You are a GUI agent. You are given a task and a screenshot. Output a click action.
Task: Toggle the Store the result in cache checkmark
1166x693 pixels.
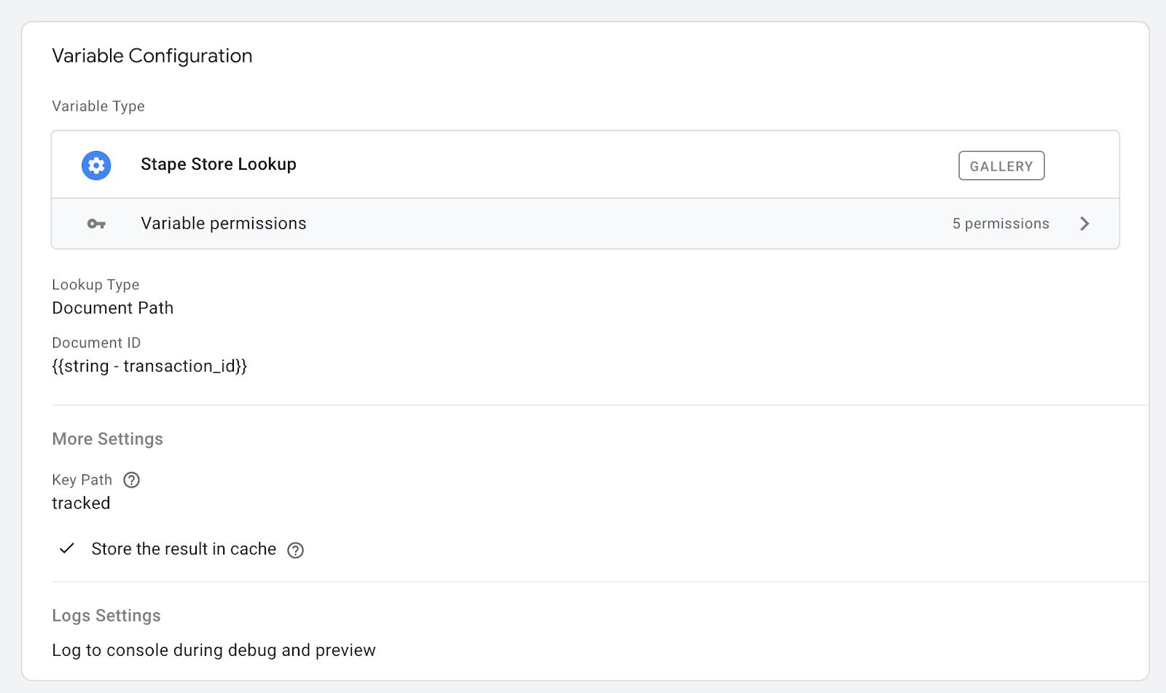tap(67, 548)
